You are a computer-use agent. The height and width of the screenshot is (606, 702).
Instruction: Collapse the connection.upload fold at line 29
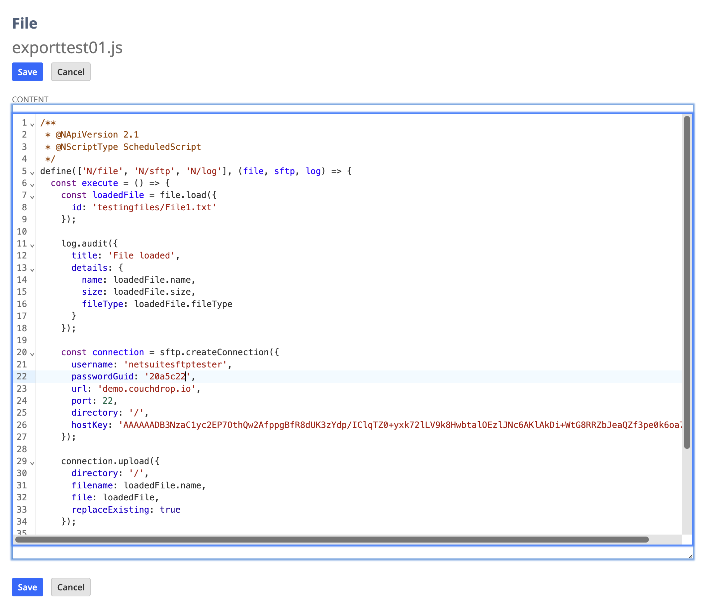pos(32,463)
